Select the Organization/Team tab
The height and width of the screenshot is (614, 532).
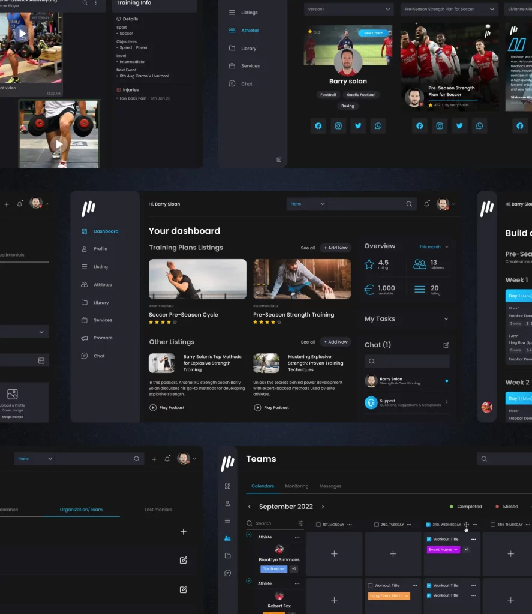pyautogui.click(x=81, y=510)
